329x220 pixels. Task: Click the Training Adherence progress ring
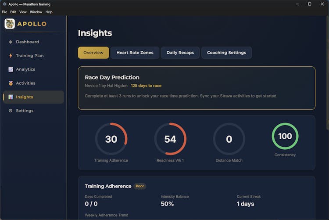tap(111, 139)
